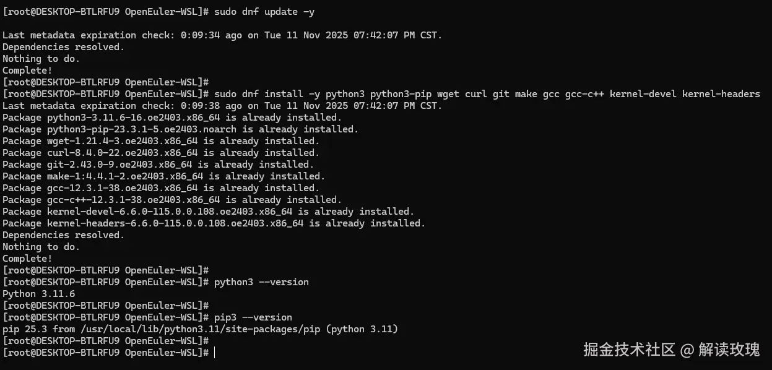The image size is (772, 370).
Task: Click the Complete! message above the dnf install command
Action: coord(27,71)
